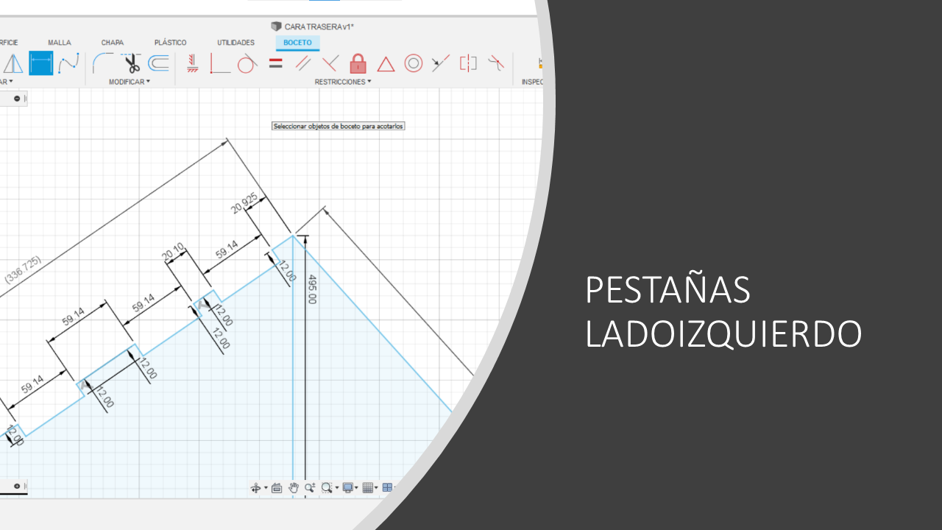Image resolution: width=942 pixels, height=530 pixels.
Task: Expand the RESTRICCIONES dropdown
Action: 343,82
